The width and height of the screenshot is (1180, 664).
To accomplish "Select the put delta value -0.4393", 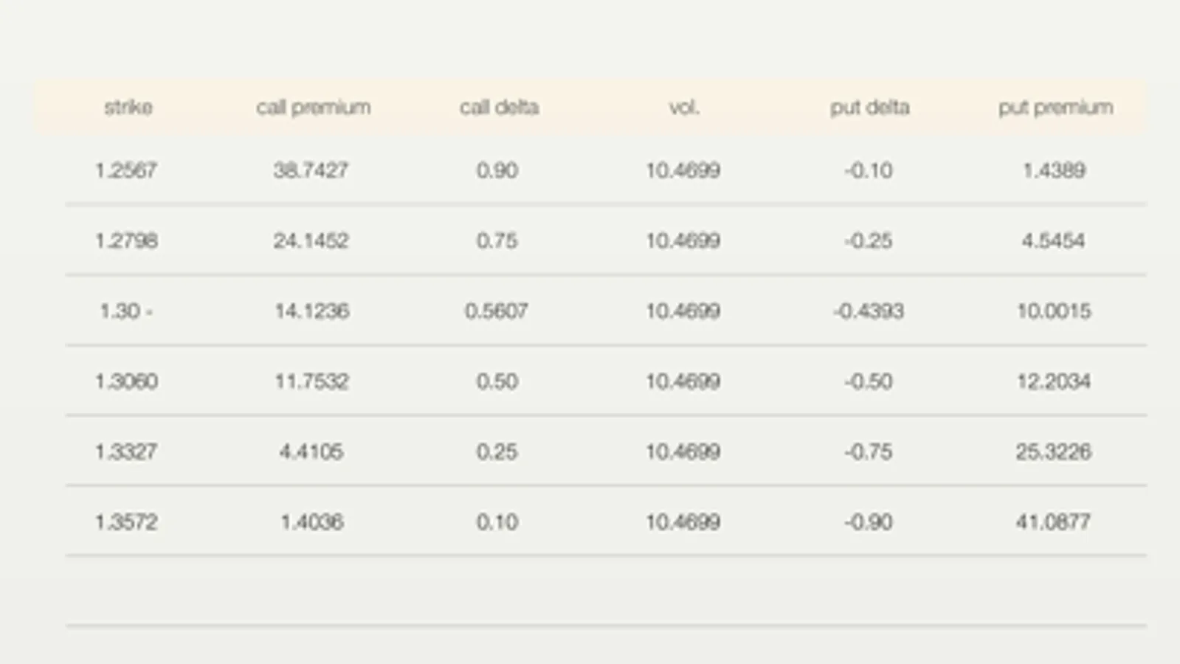I will pyautogui.click(x=869, y=311).
